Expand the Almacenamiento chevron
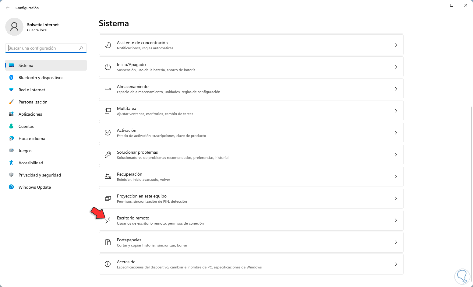This screenshot has width=473, height=287. (396, 89)
